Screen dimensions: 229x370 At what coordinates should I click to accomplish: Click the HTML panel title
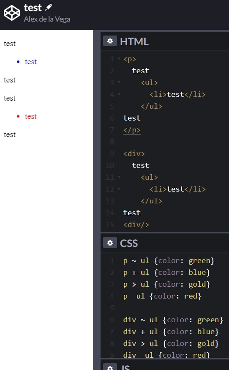pyautogui.click(x=134, y=42)
